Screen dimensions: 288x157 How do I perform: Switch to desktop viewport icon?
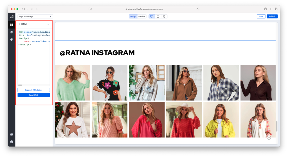point(152,17)
